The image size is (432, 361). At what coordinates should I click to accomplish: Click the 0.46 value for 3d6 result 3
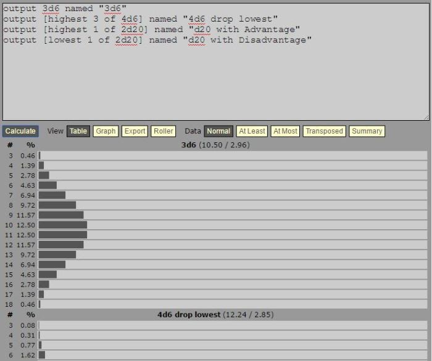(28, 156)
